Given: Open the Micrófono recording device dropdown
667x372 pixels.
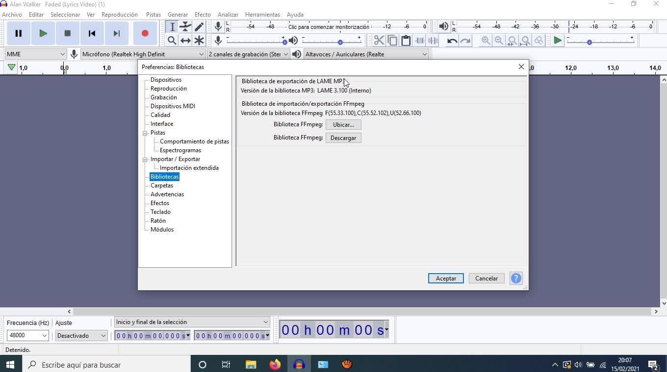Looking at the screenshot, I should [x=143, y=54].
